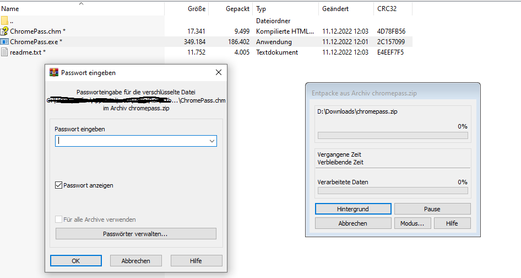Click the Anwendung type cell
521x278 pixels.
coord(274,42)
